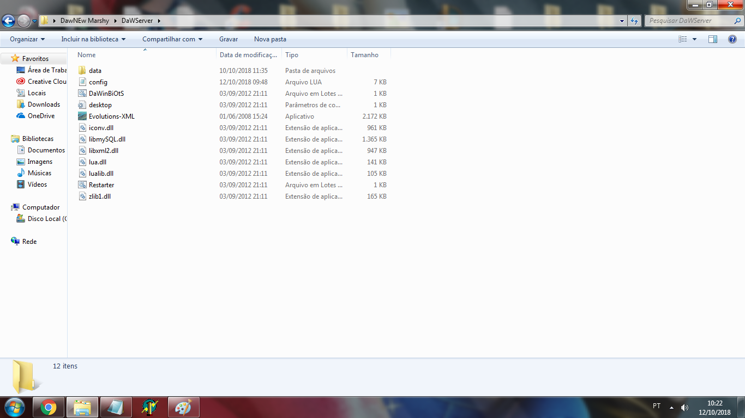The image size is (745, 418).
Task: Click the back navigation arrow
Action: pos(9,21)
